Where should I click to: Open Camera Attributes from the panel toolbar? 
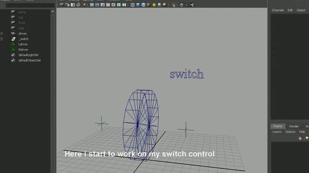click(67, 5)
